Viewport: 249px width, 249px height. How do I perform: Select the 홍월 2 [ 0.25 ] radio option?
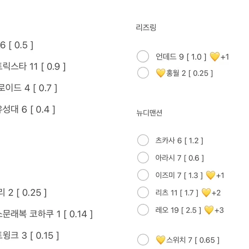tap(143, 73)
